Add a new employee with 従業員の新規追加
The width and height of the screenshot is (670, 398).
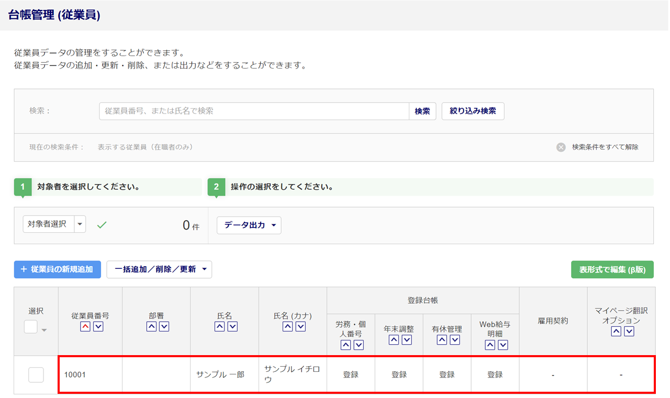pyautogui.click(x=57, y=269)
